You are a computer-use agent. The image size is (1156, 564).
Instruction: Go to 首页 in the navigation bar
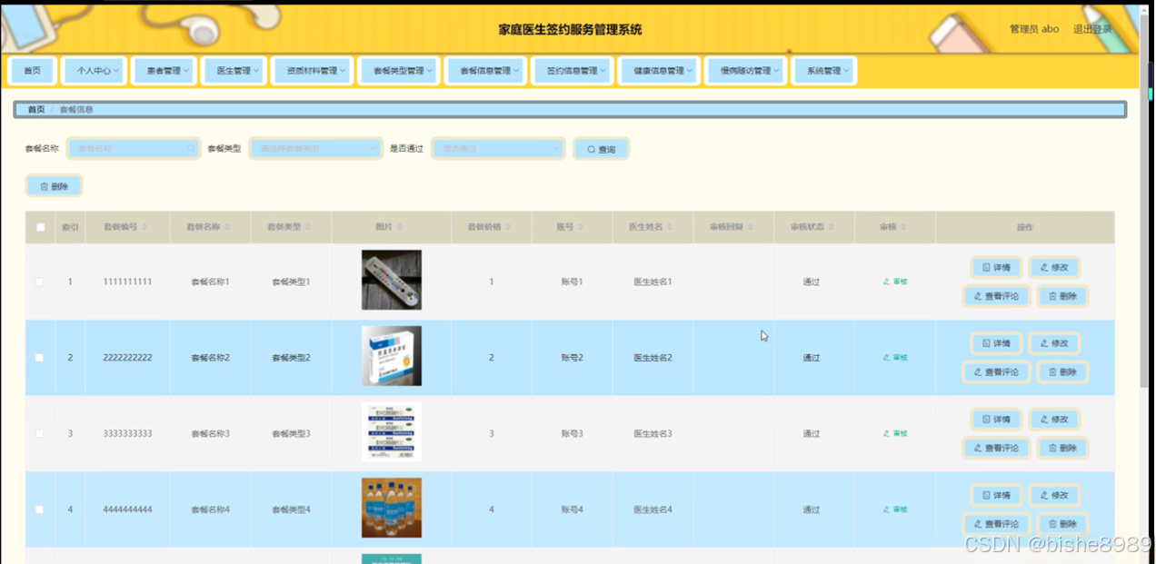coord(33,71)
